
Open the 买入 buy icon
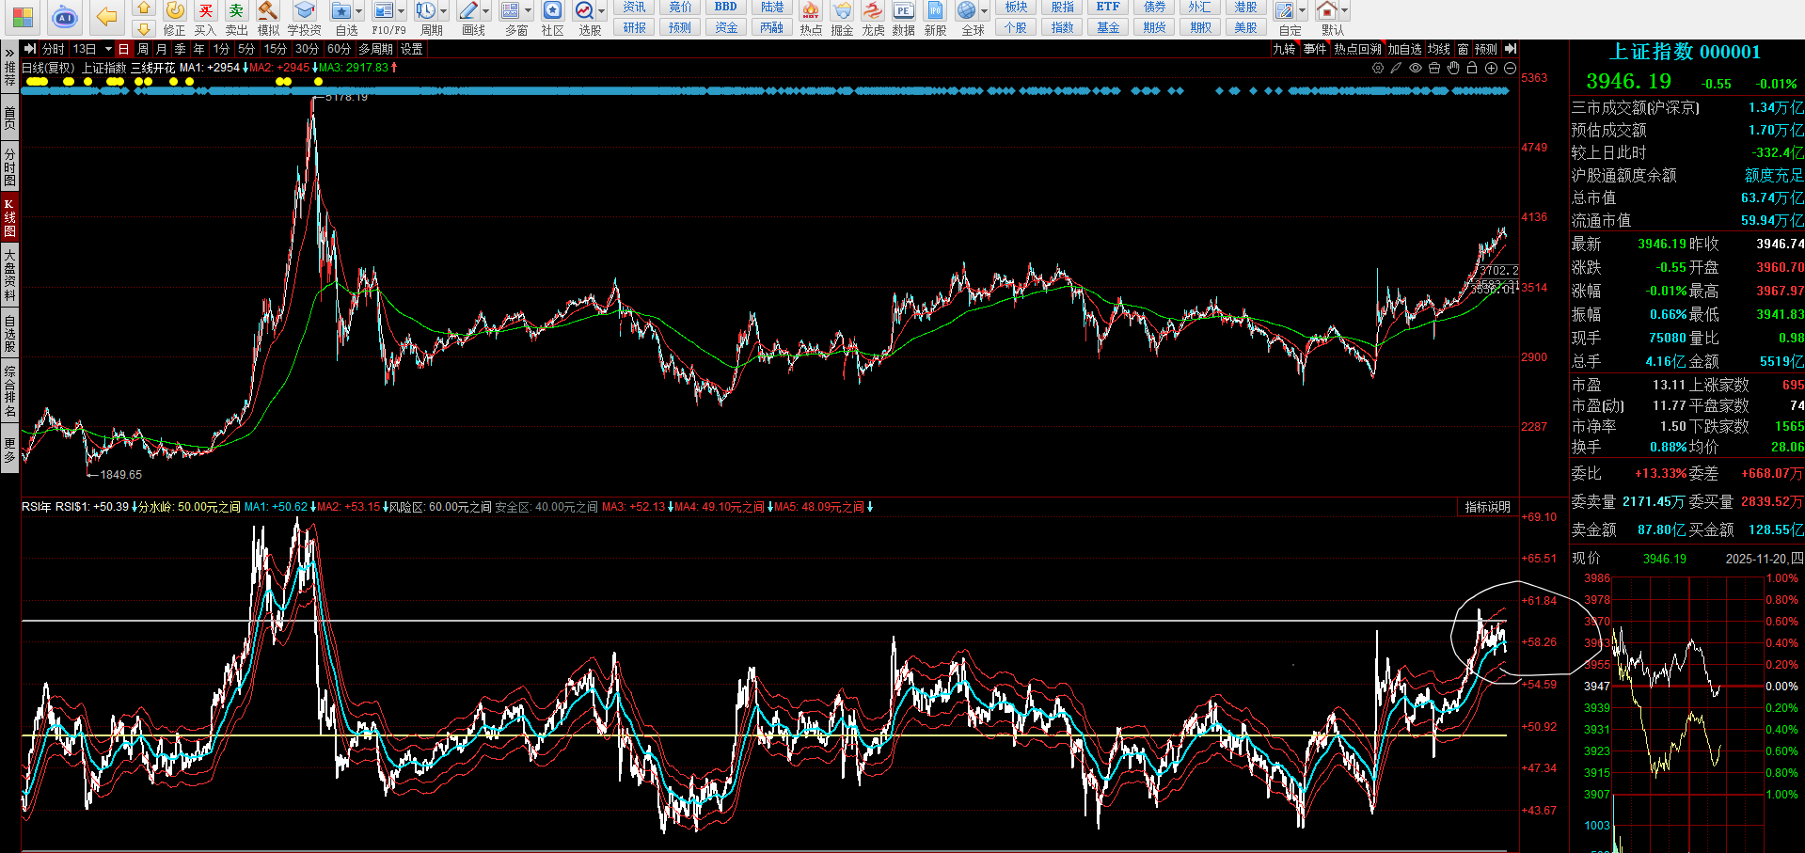tap(205, 11)
